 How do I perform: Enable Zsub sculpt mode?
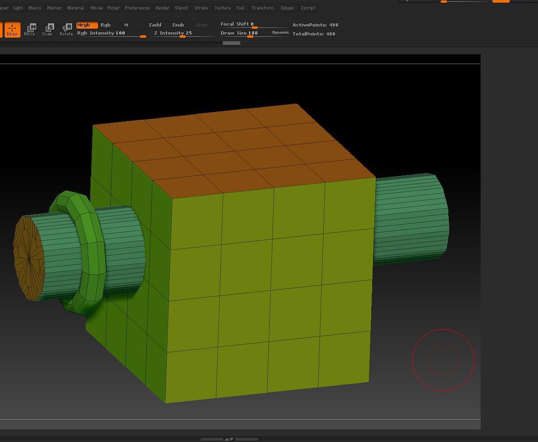182,25
